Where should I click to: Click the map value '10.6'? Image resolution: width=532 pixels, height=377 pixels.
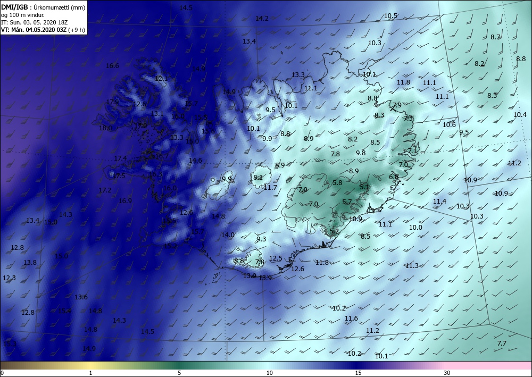point(449,125)
